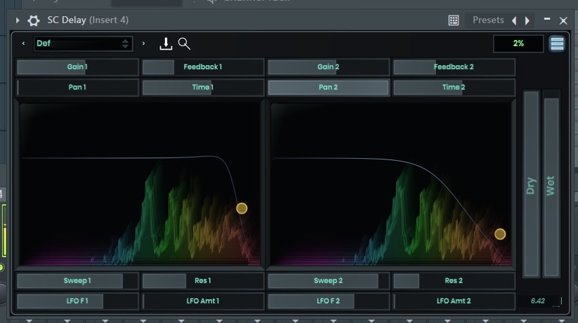Screen dimensions: 578x323
Task: Step through presets with Def box arrows
Action: coord(126,43)
